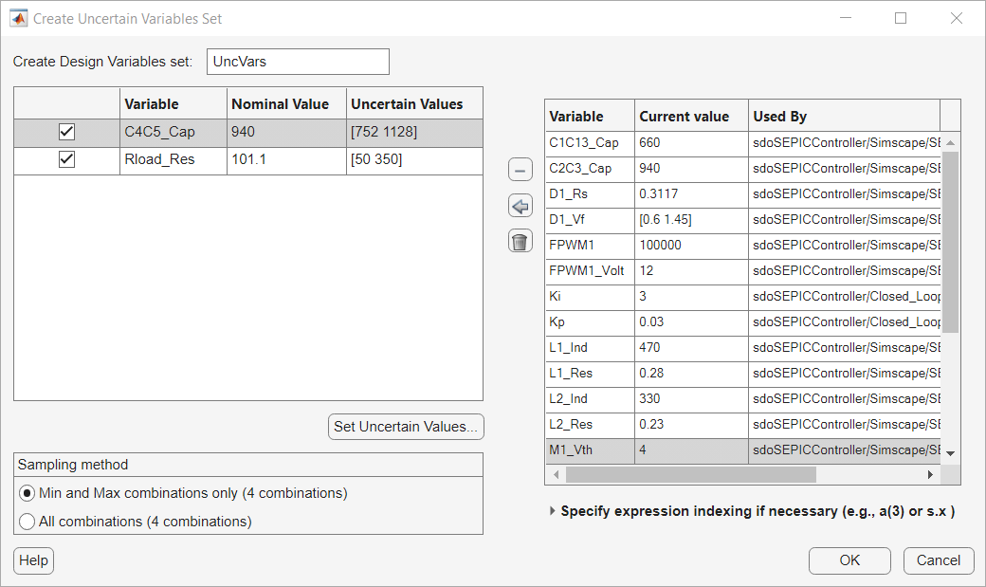Select the All combinations radio option

(27, 521)
